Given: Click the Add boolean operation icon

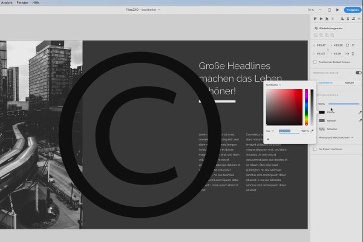Looking at the screenshot, I should click(x=316, y=35).
